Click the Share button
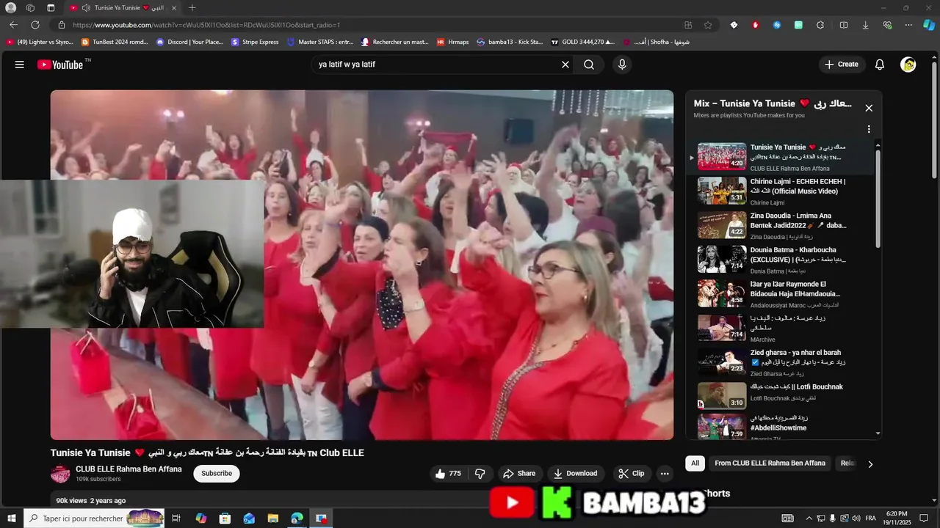The width and height of the screenshot is (940, 528). pyautogui.click(x=519, y=474)
